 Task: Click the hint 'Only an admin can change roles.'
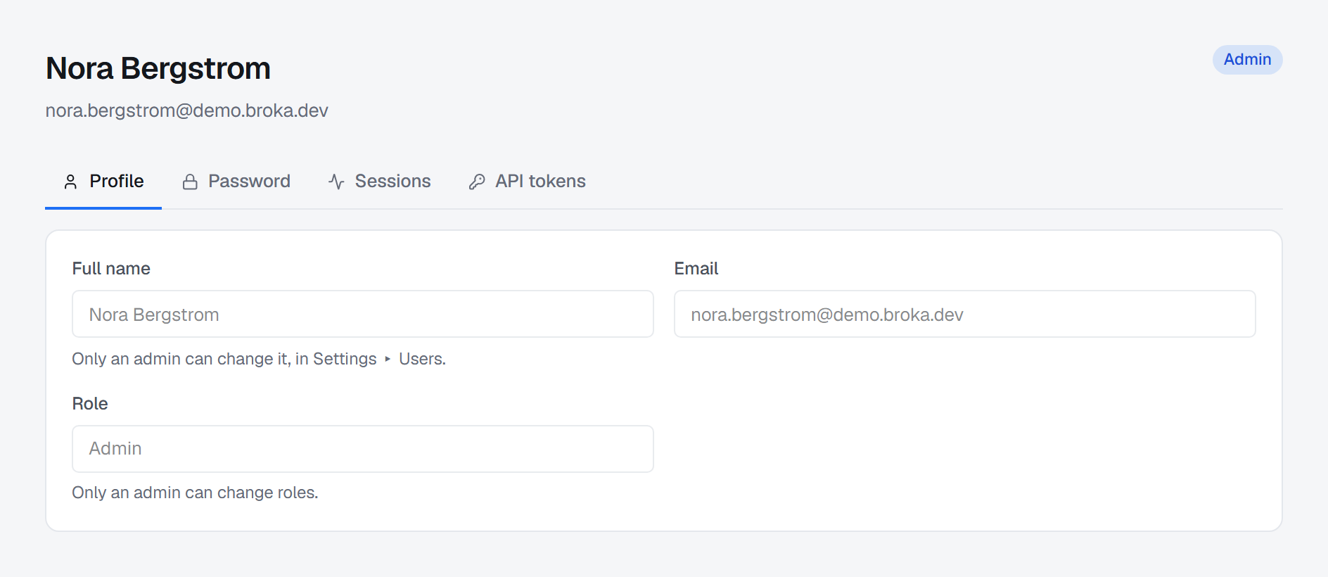[195, 493]
